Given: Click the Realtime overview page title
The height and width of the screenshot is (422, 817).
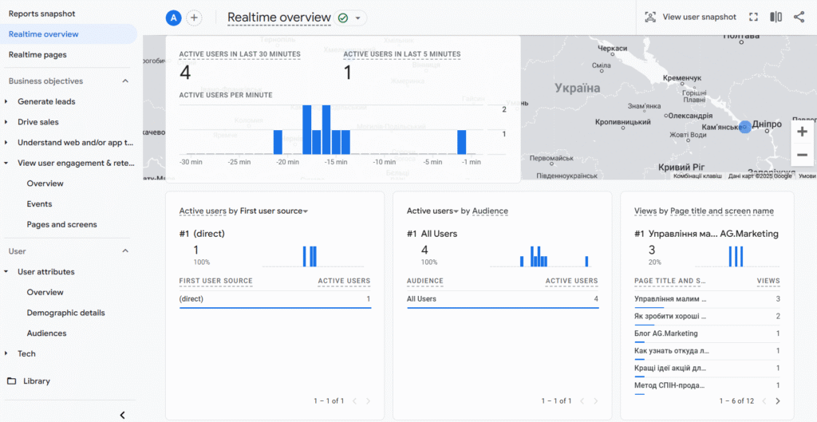Looking at the screenshot, I should tap(279, 18).
